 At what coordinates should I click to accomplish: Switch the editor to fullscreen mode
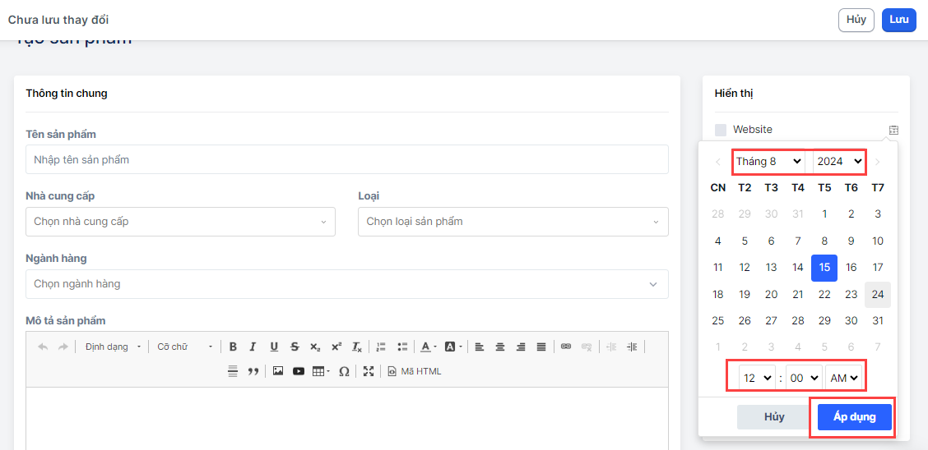coord(369,371)
